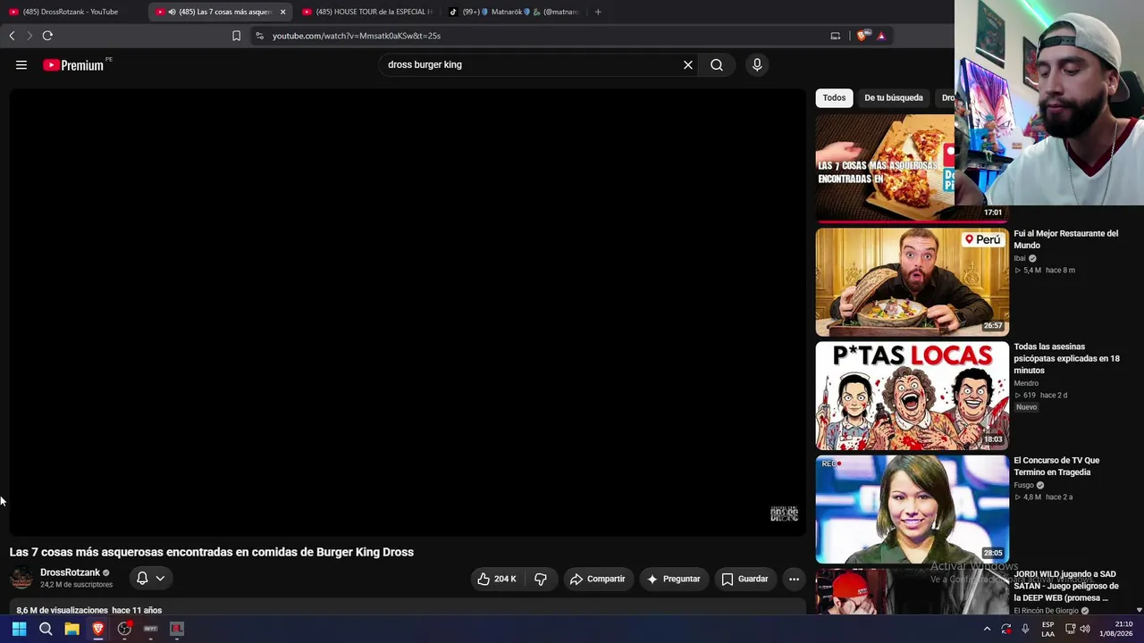
Task: Open the Mendro channel link
Action: 1026,383
